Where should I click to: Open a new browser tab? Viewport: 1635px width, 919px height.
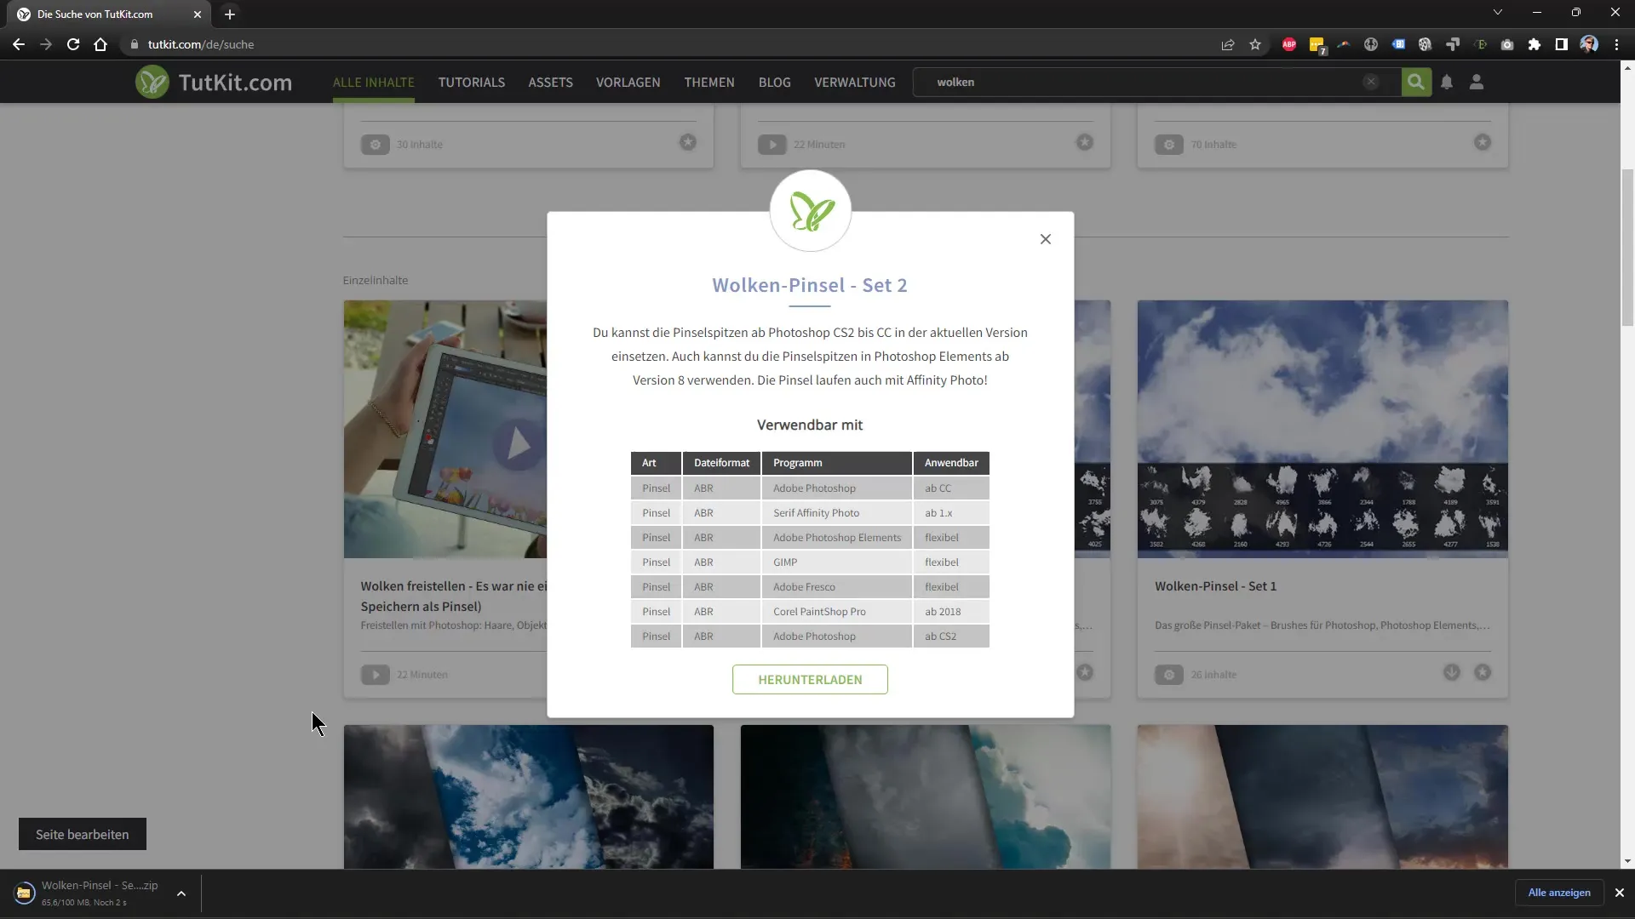click(230, 14)
